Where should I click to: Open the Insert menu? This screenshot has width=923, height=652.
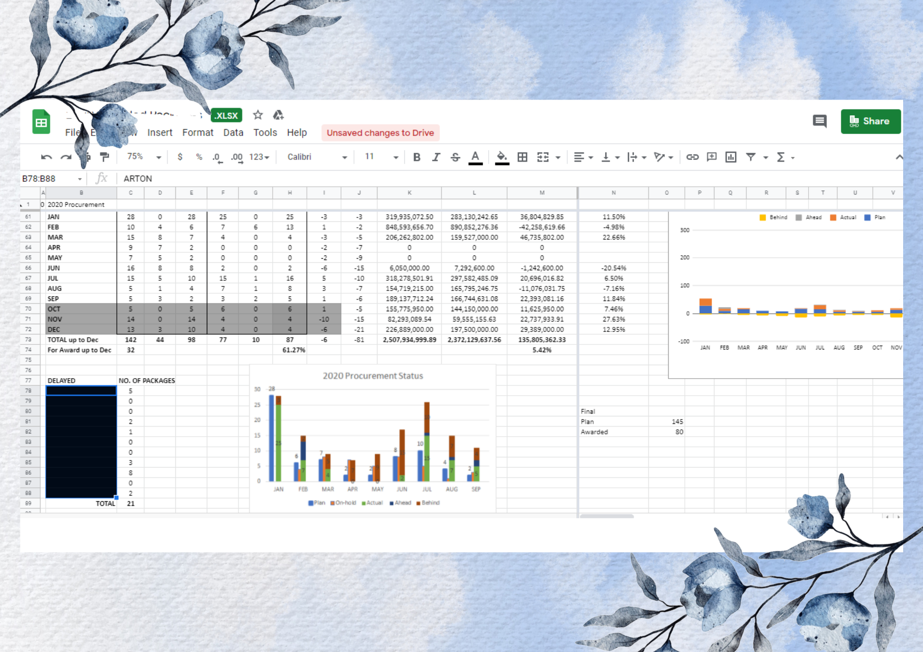pos(160,133)
